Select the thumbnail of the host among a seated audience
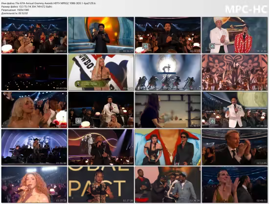269x204 pixels. [168, 35]
